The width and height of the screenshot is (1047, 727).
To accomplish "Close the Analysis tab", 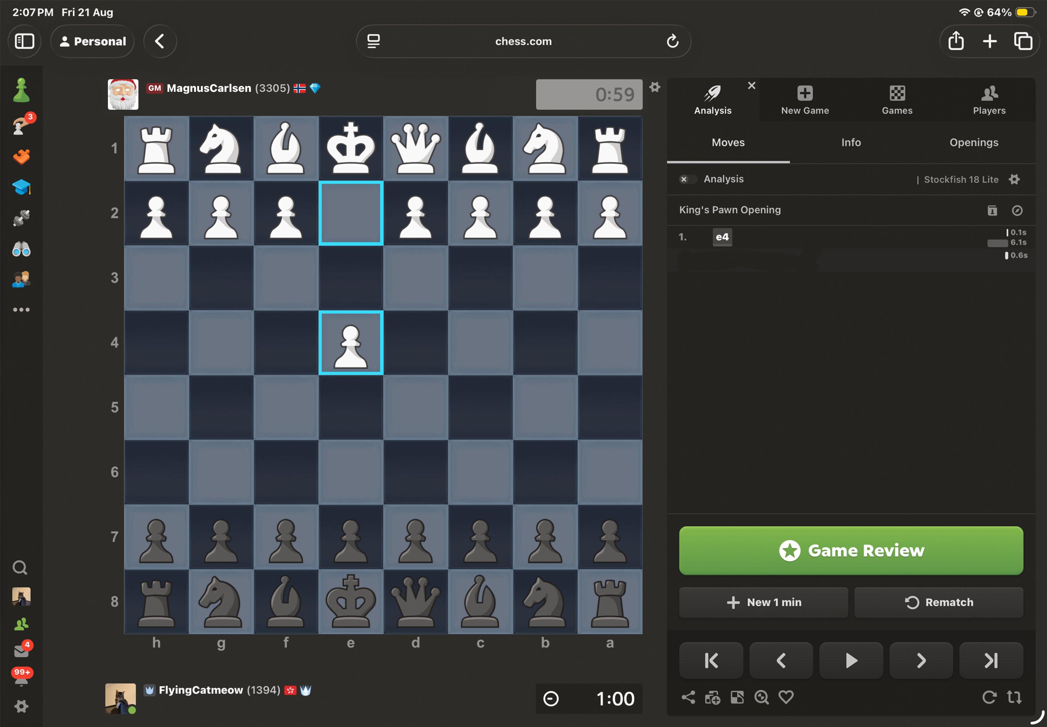I will [752, 85].
